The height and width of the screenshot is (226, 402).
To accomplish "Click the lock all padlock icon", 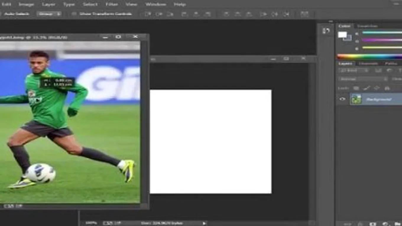I will pos(387,88).
